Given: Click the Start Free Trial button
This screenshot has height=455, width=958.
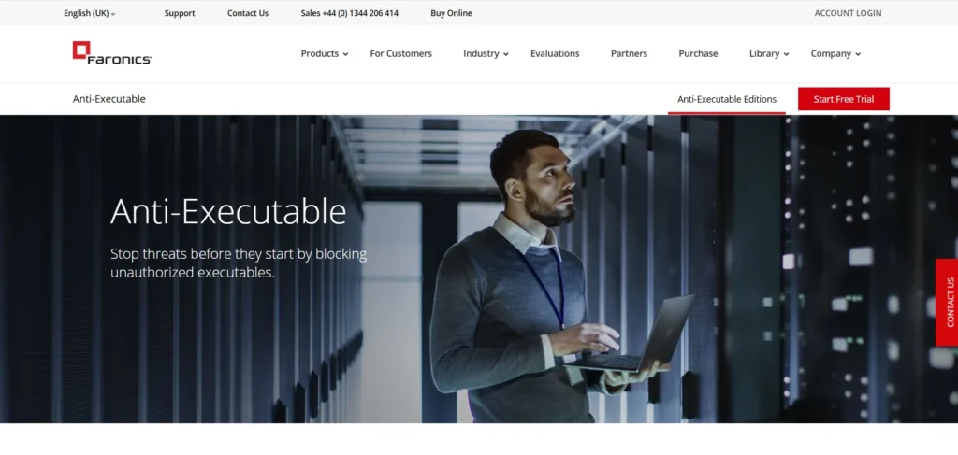Looking at the screenshot, I should [x=843, y=99].
